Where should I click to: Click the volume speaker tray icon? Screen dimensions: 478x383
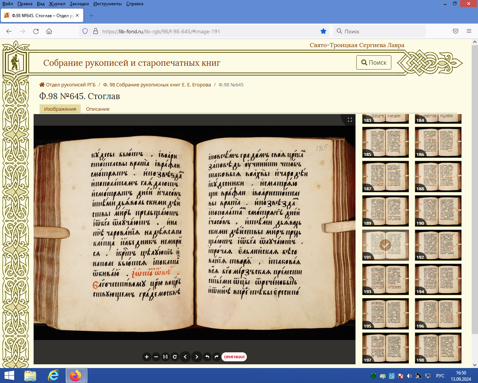click(410, 376)
